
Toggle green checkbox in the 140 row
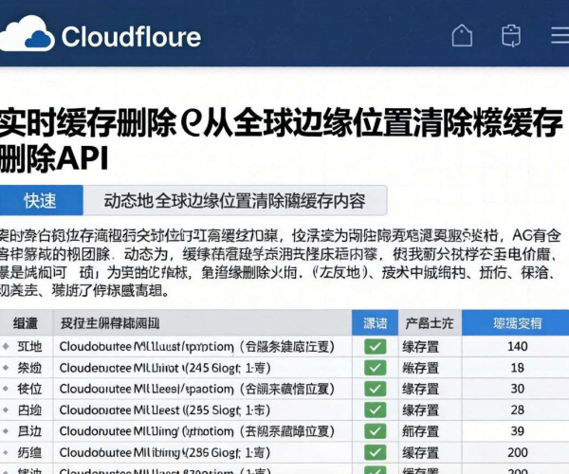click(375, 346)
